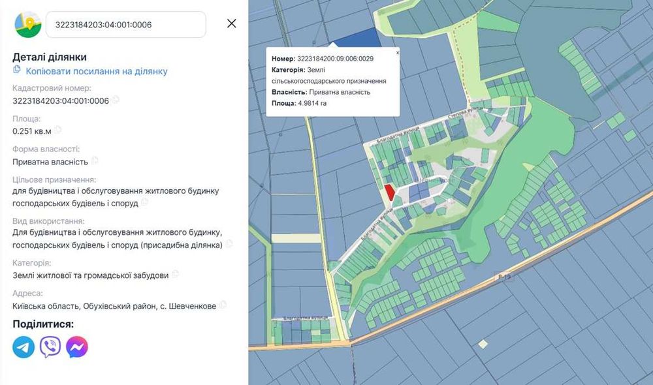
Task: Select the dark blue parcel above popup
Action: (x=358, y=38)
